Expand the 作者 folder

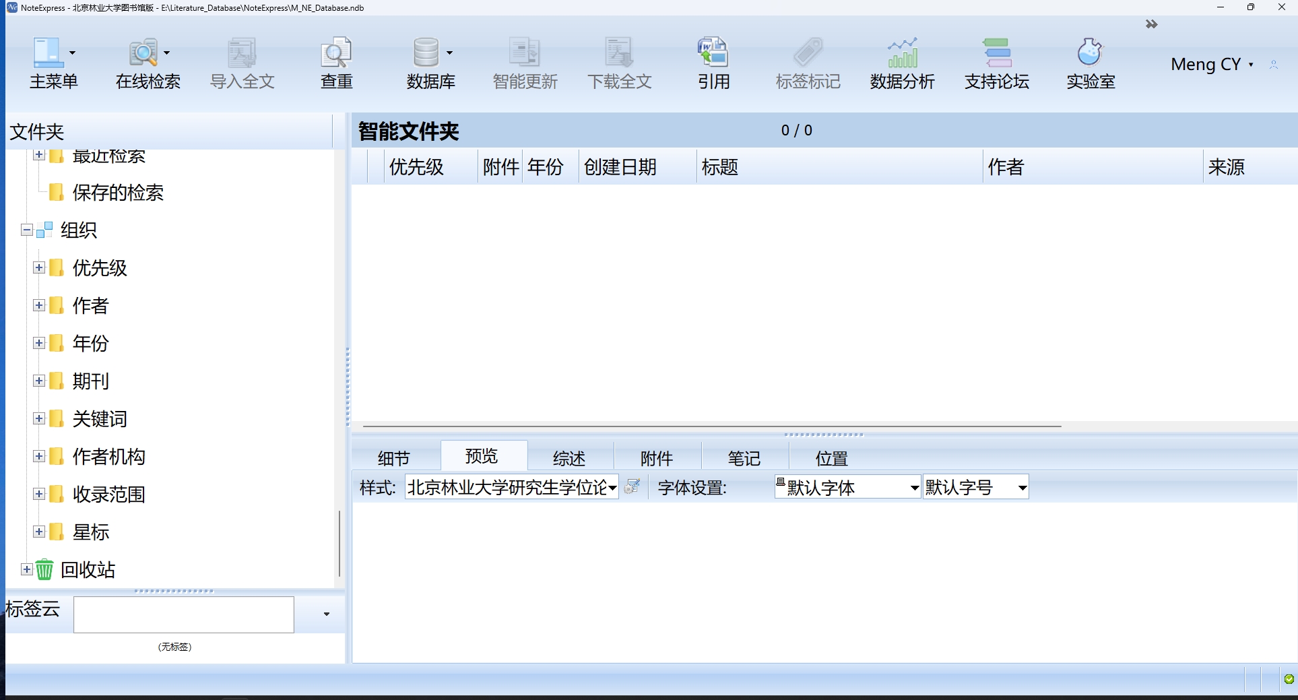pyautogui.click(x=39, y=305)
